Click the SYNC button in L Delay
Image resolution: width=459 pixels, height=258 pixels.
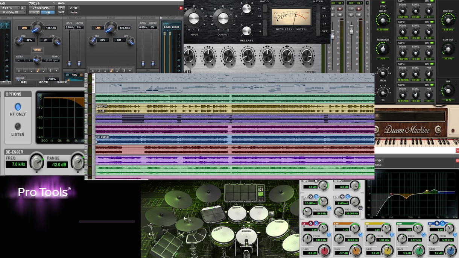[x=37, y=50]
